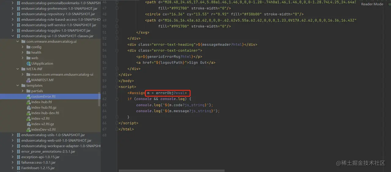Expand endusercatalog-preferences-1.0-SNAPSHOT.jar
The width and height of the screenshot is (391, 172).
tap(13, 9)
